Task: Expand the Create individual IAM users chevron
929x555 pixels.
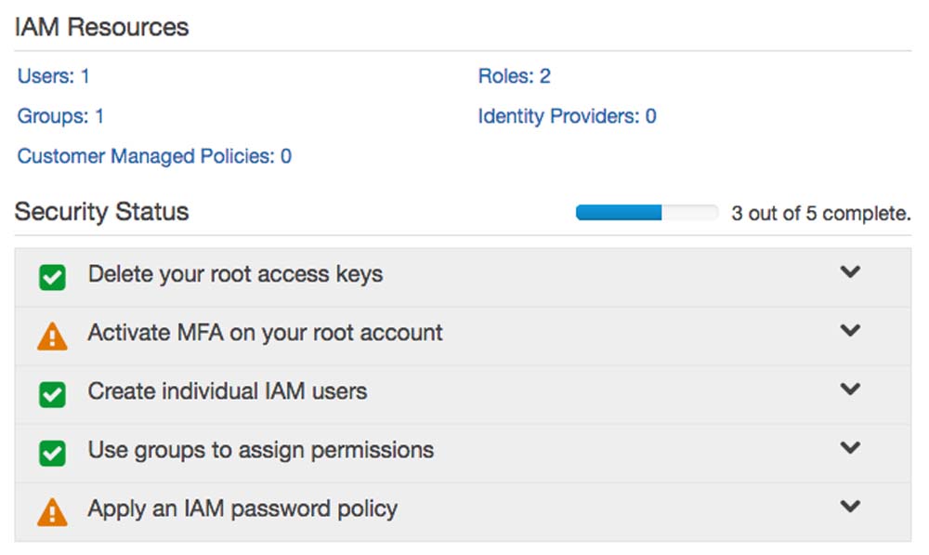Action: coord(850,390)
